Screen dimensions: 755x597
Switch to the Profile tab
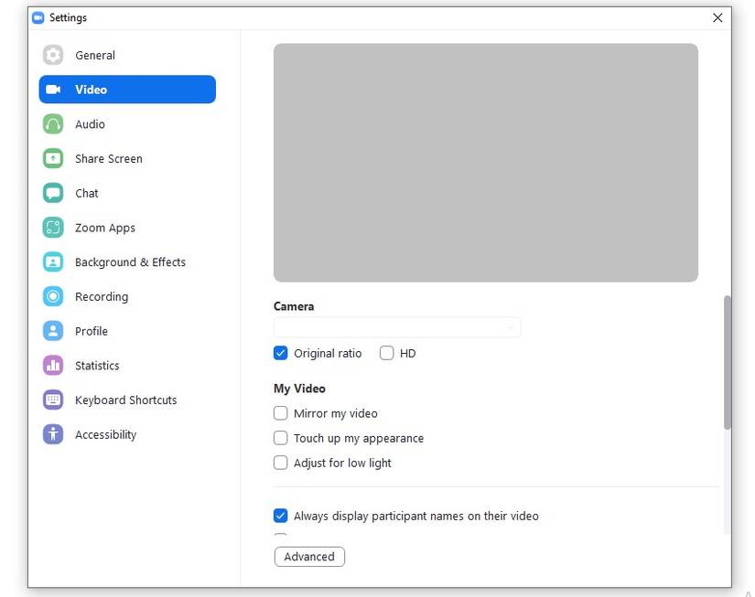[x=92, y=331]
